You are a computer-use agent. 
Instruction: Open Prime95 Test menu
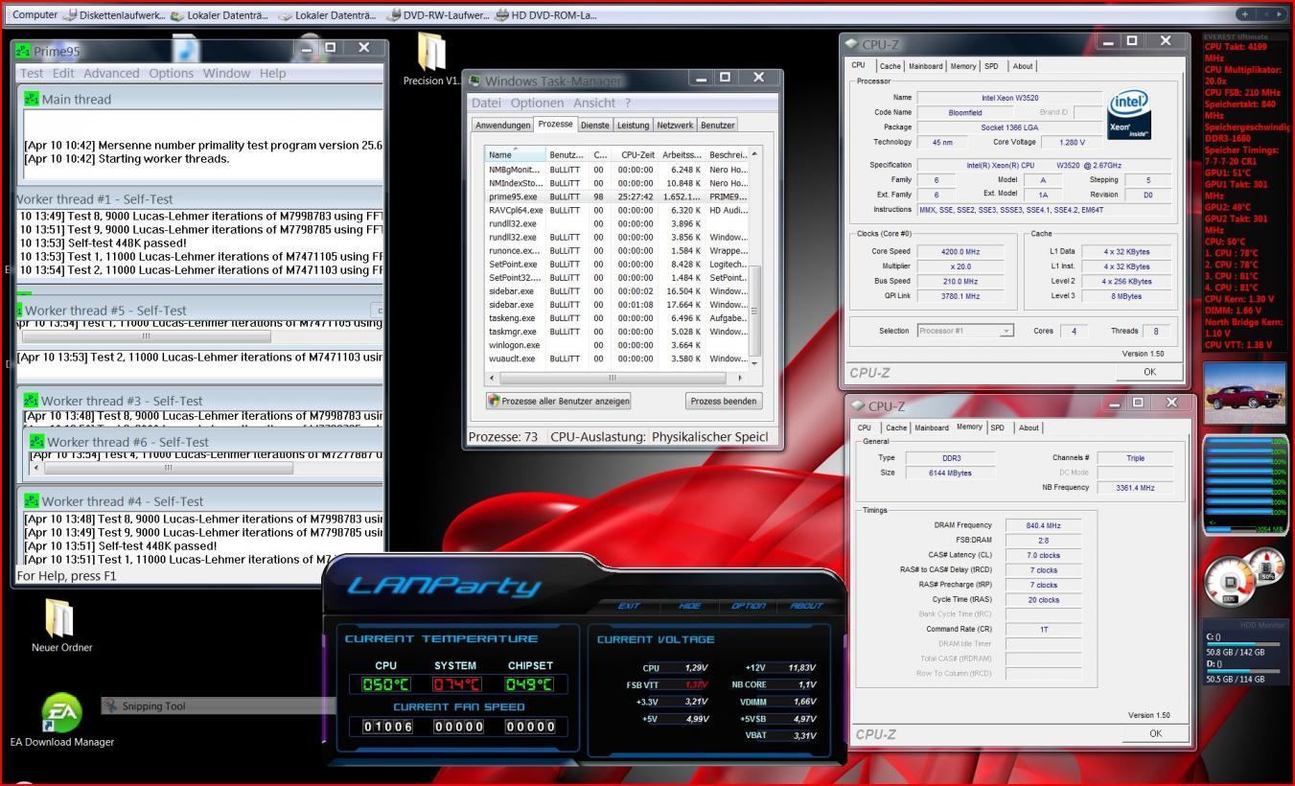[32, 73]
